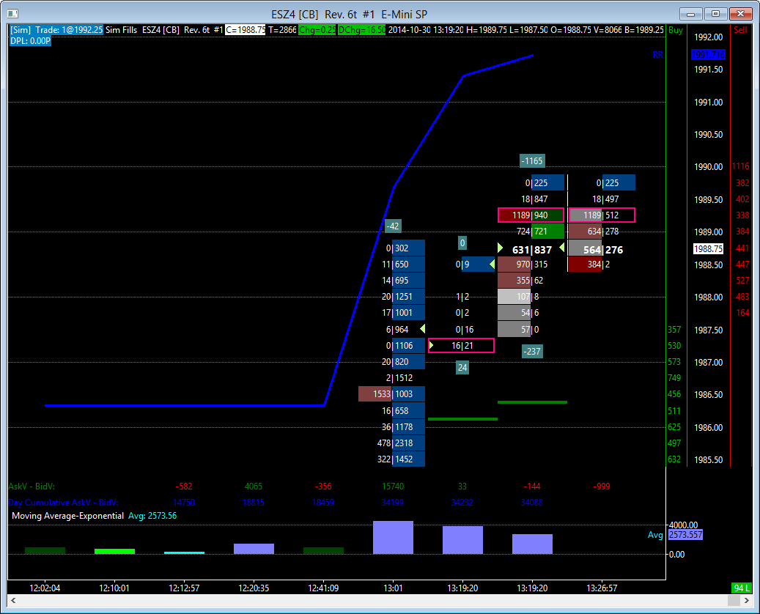This screenshot has height=614, width=760.
Task: Click the bold 631|837 footprint cell
Action: (x=532, y=250)
